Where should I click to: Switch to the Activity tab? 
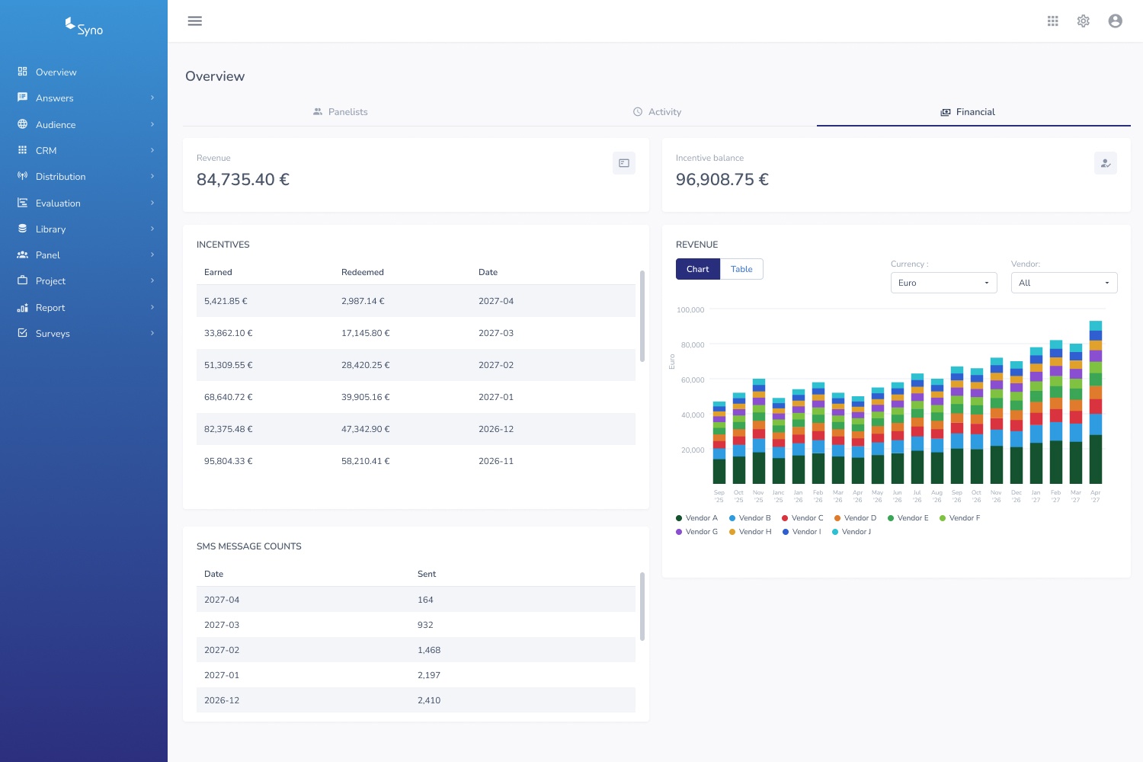[x=657, y=112]
